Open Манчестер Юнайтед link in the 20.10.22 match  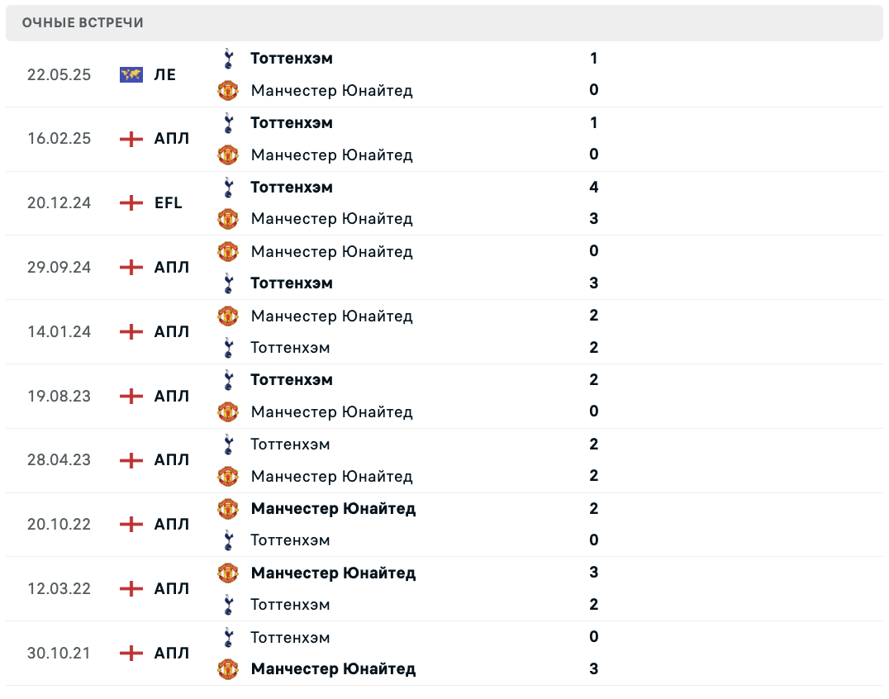point(333,508)
